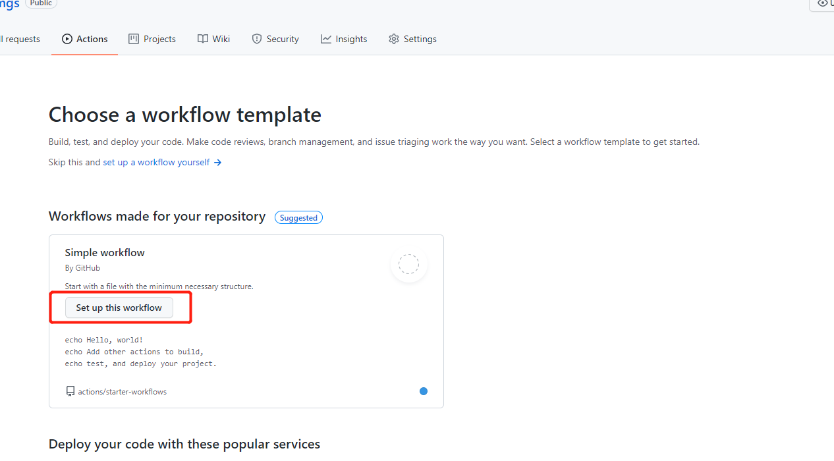Click the Suggested badge
The height and width of the screenshot is (461, 834).
point(298,217)
